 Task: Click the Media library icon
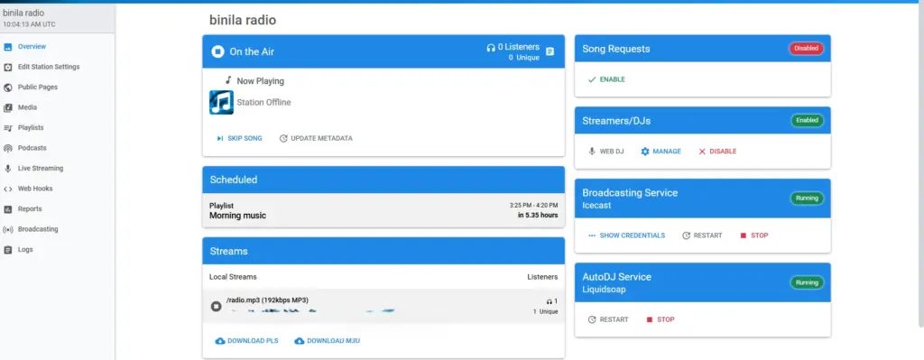pos(7,108)
